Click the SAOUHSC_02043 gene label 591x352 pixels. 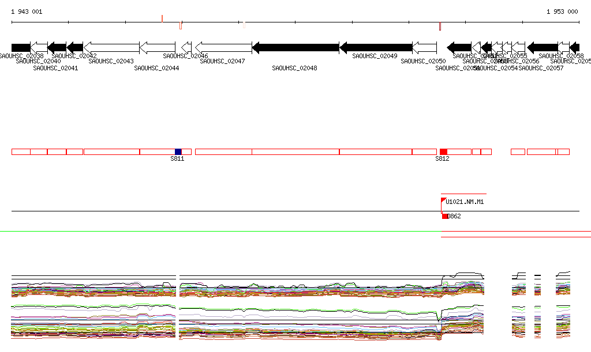(111, 61)
